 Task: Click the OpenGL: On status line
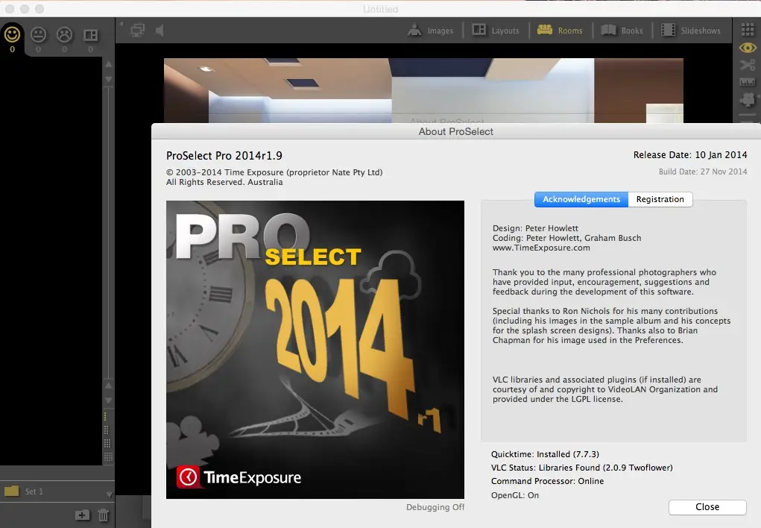point(515,495)
